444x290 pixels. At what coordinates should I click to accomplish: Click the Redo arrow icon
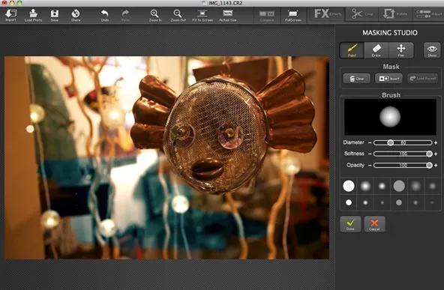click(125, 15)
